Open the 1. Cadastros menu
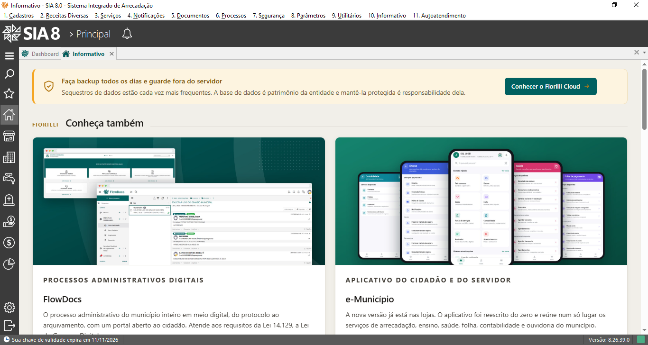The image size is (648, 345). point(19,16)
